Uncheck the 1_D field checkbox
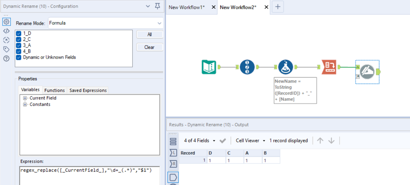Image resolution: width=410 pixels, height=185 pixels. (18, 34)
